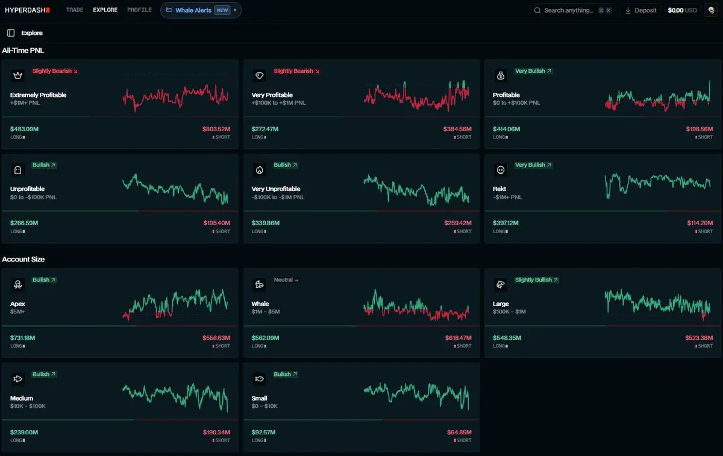Click the money bag icon for Profitable

tap(500, 76)
